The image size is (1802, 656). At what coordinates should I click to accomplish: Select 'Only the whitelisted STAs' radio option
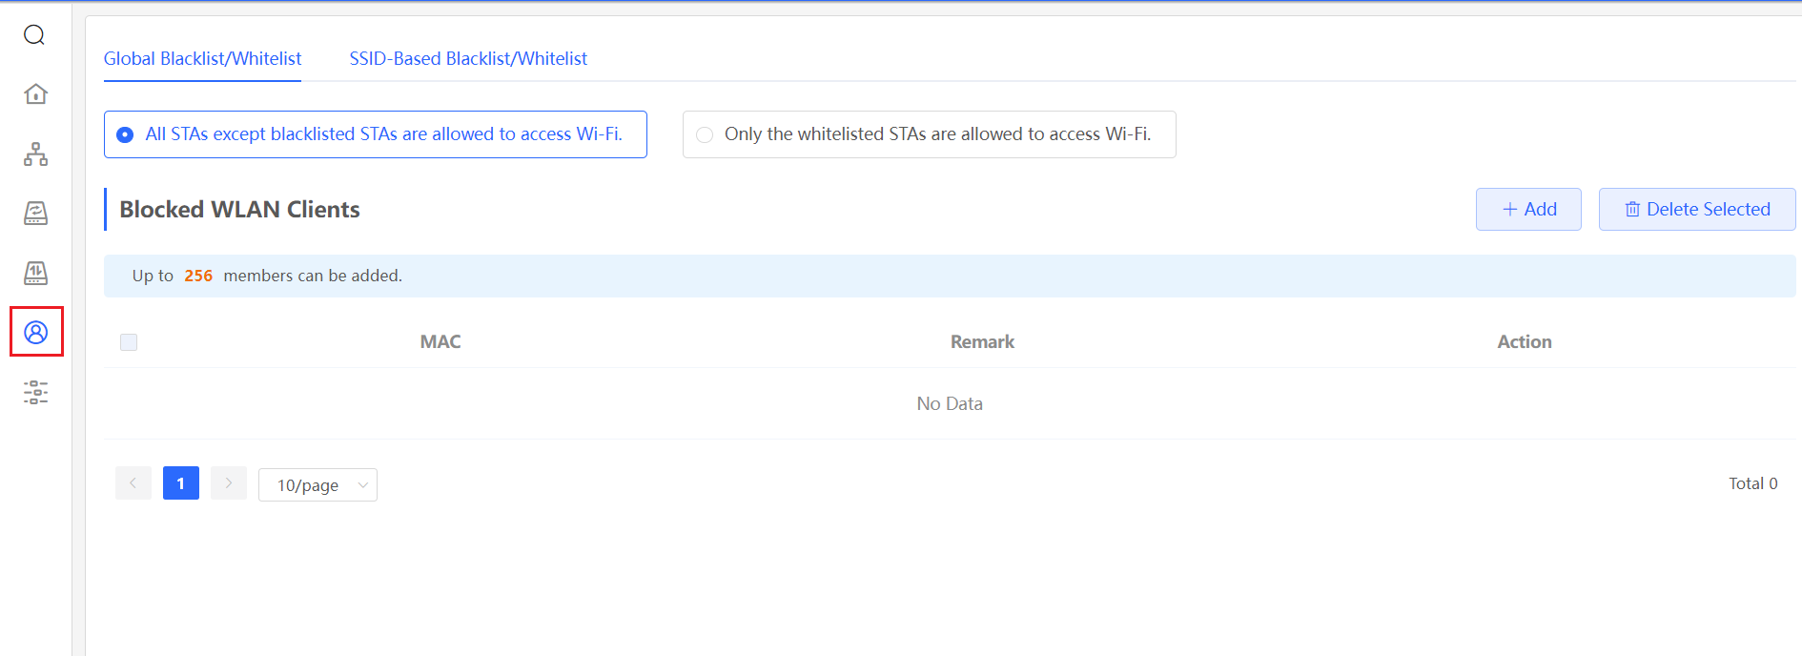pyautogui.click(x=705, y=134)
